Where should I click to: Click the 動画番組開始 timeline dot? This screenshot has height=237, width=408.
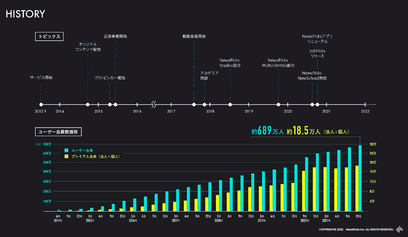click(194, 105)
